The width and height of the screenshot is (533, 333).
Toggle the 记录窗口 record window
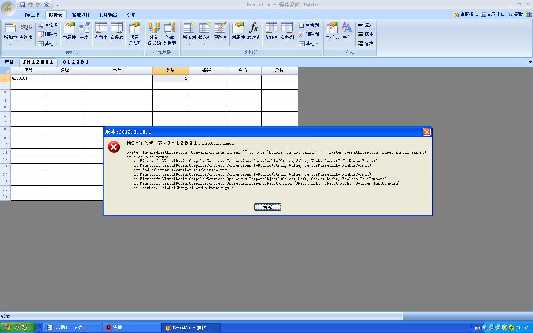pos(493,14)
